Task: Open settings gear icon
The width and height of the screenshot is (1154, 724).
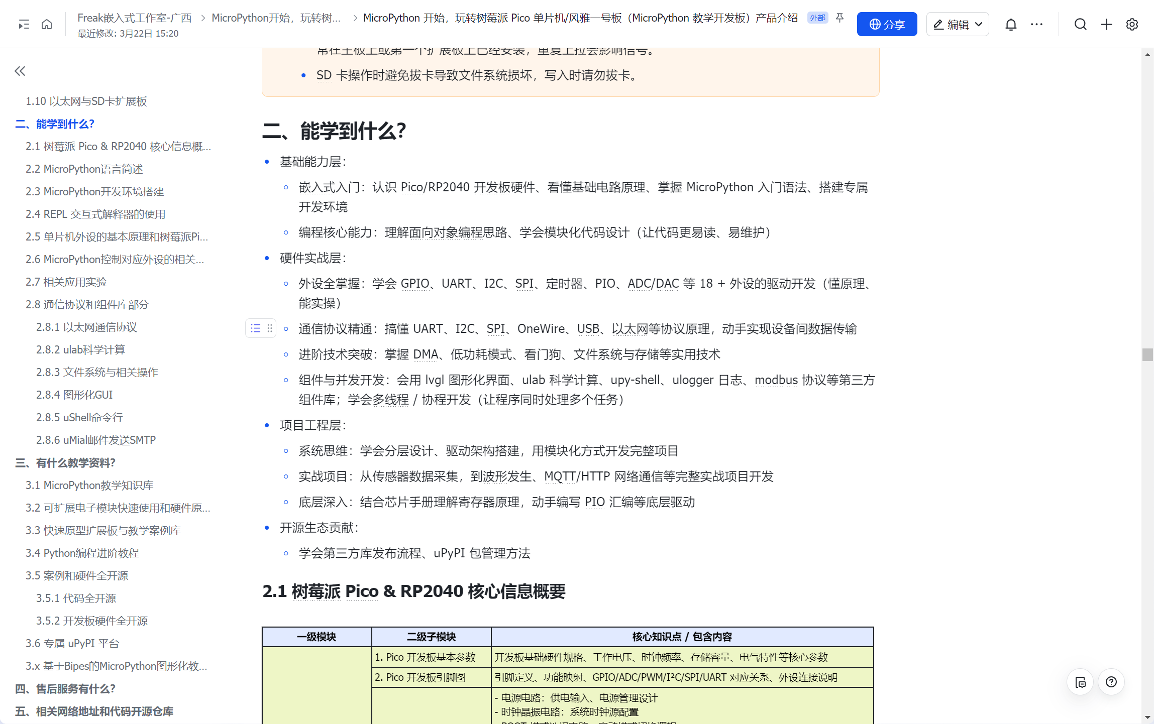Action: pos(1132,24)
